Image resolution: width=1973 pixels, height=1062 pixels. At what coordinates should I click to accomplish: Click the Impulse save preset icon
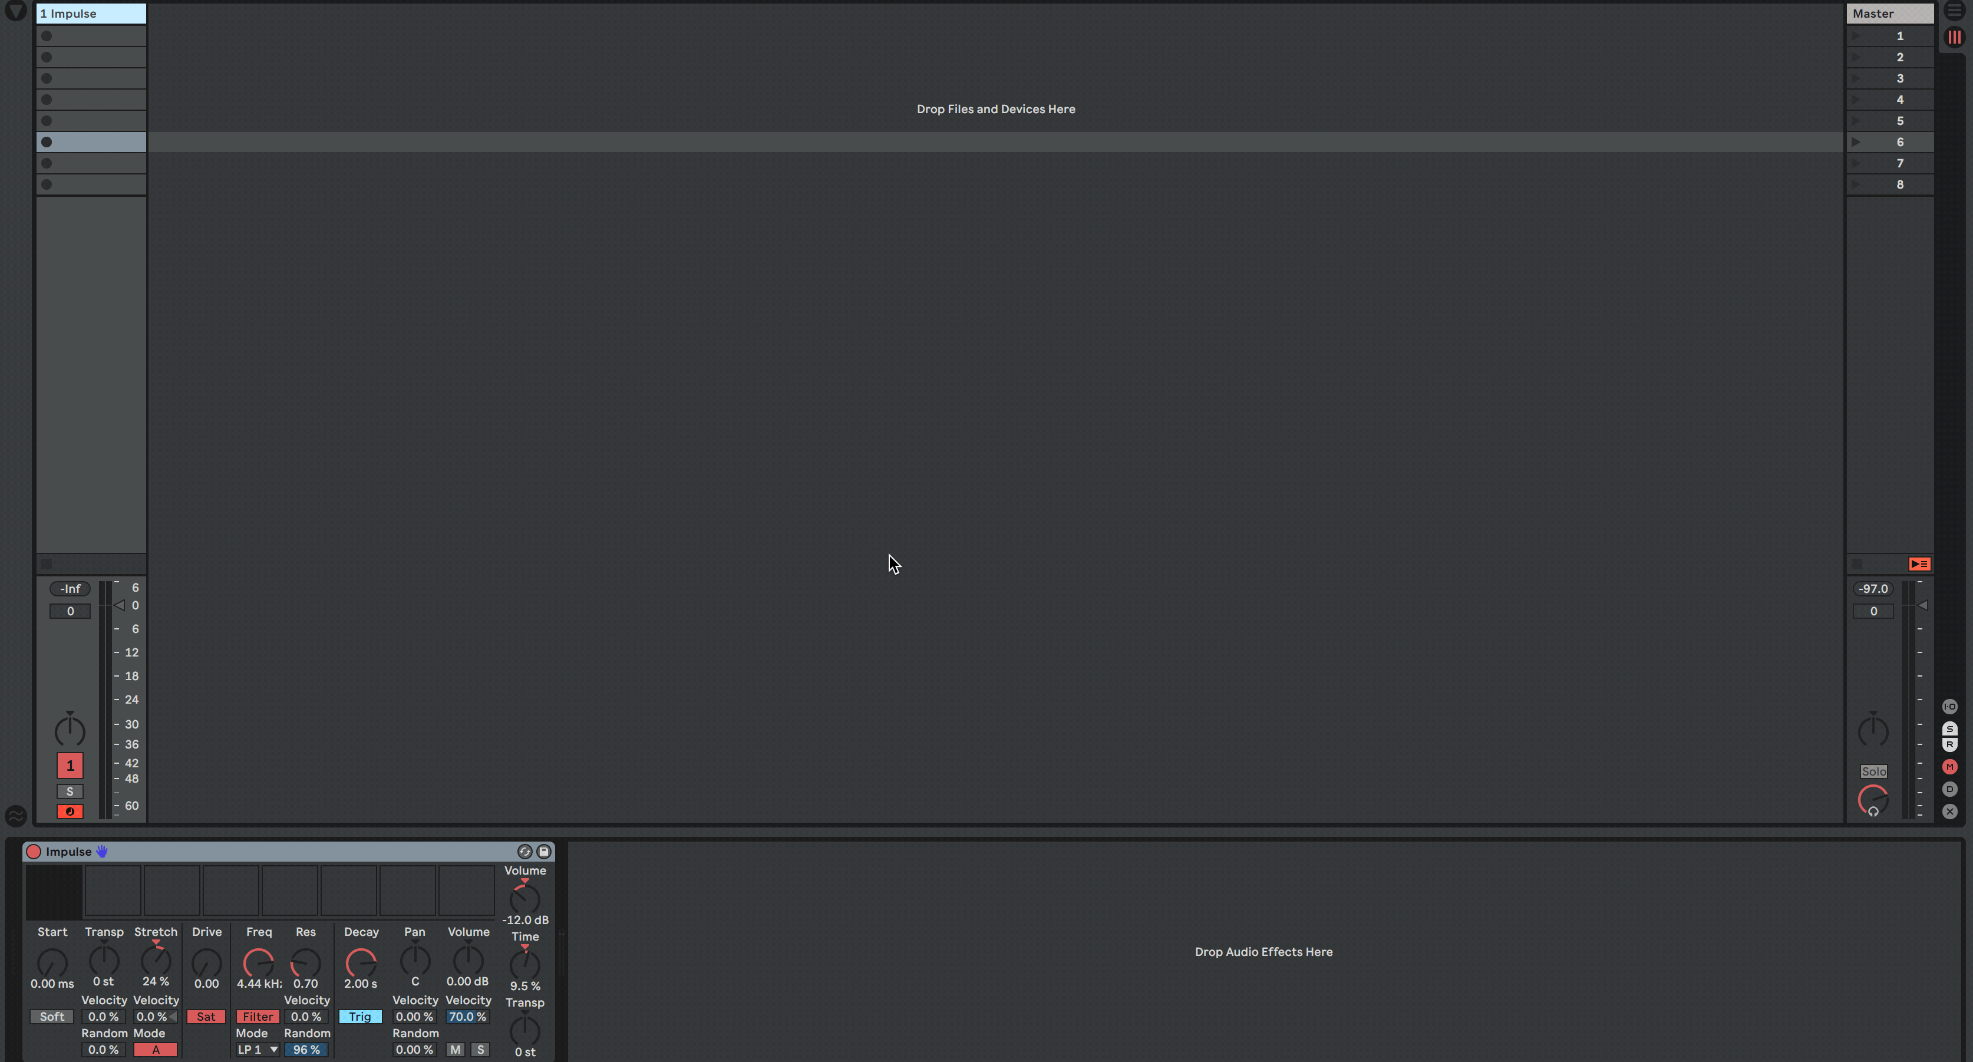544,851
